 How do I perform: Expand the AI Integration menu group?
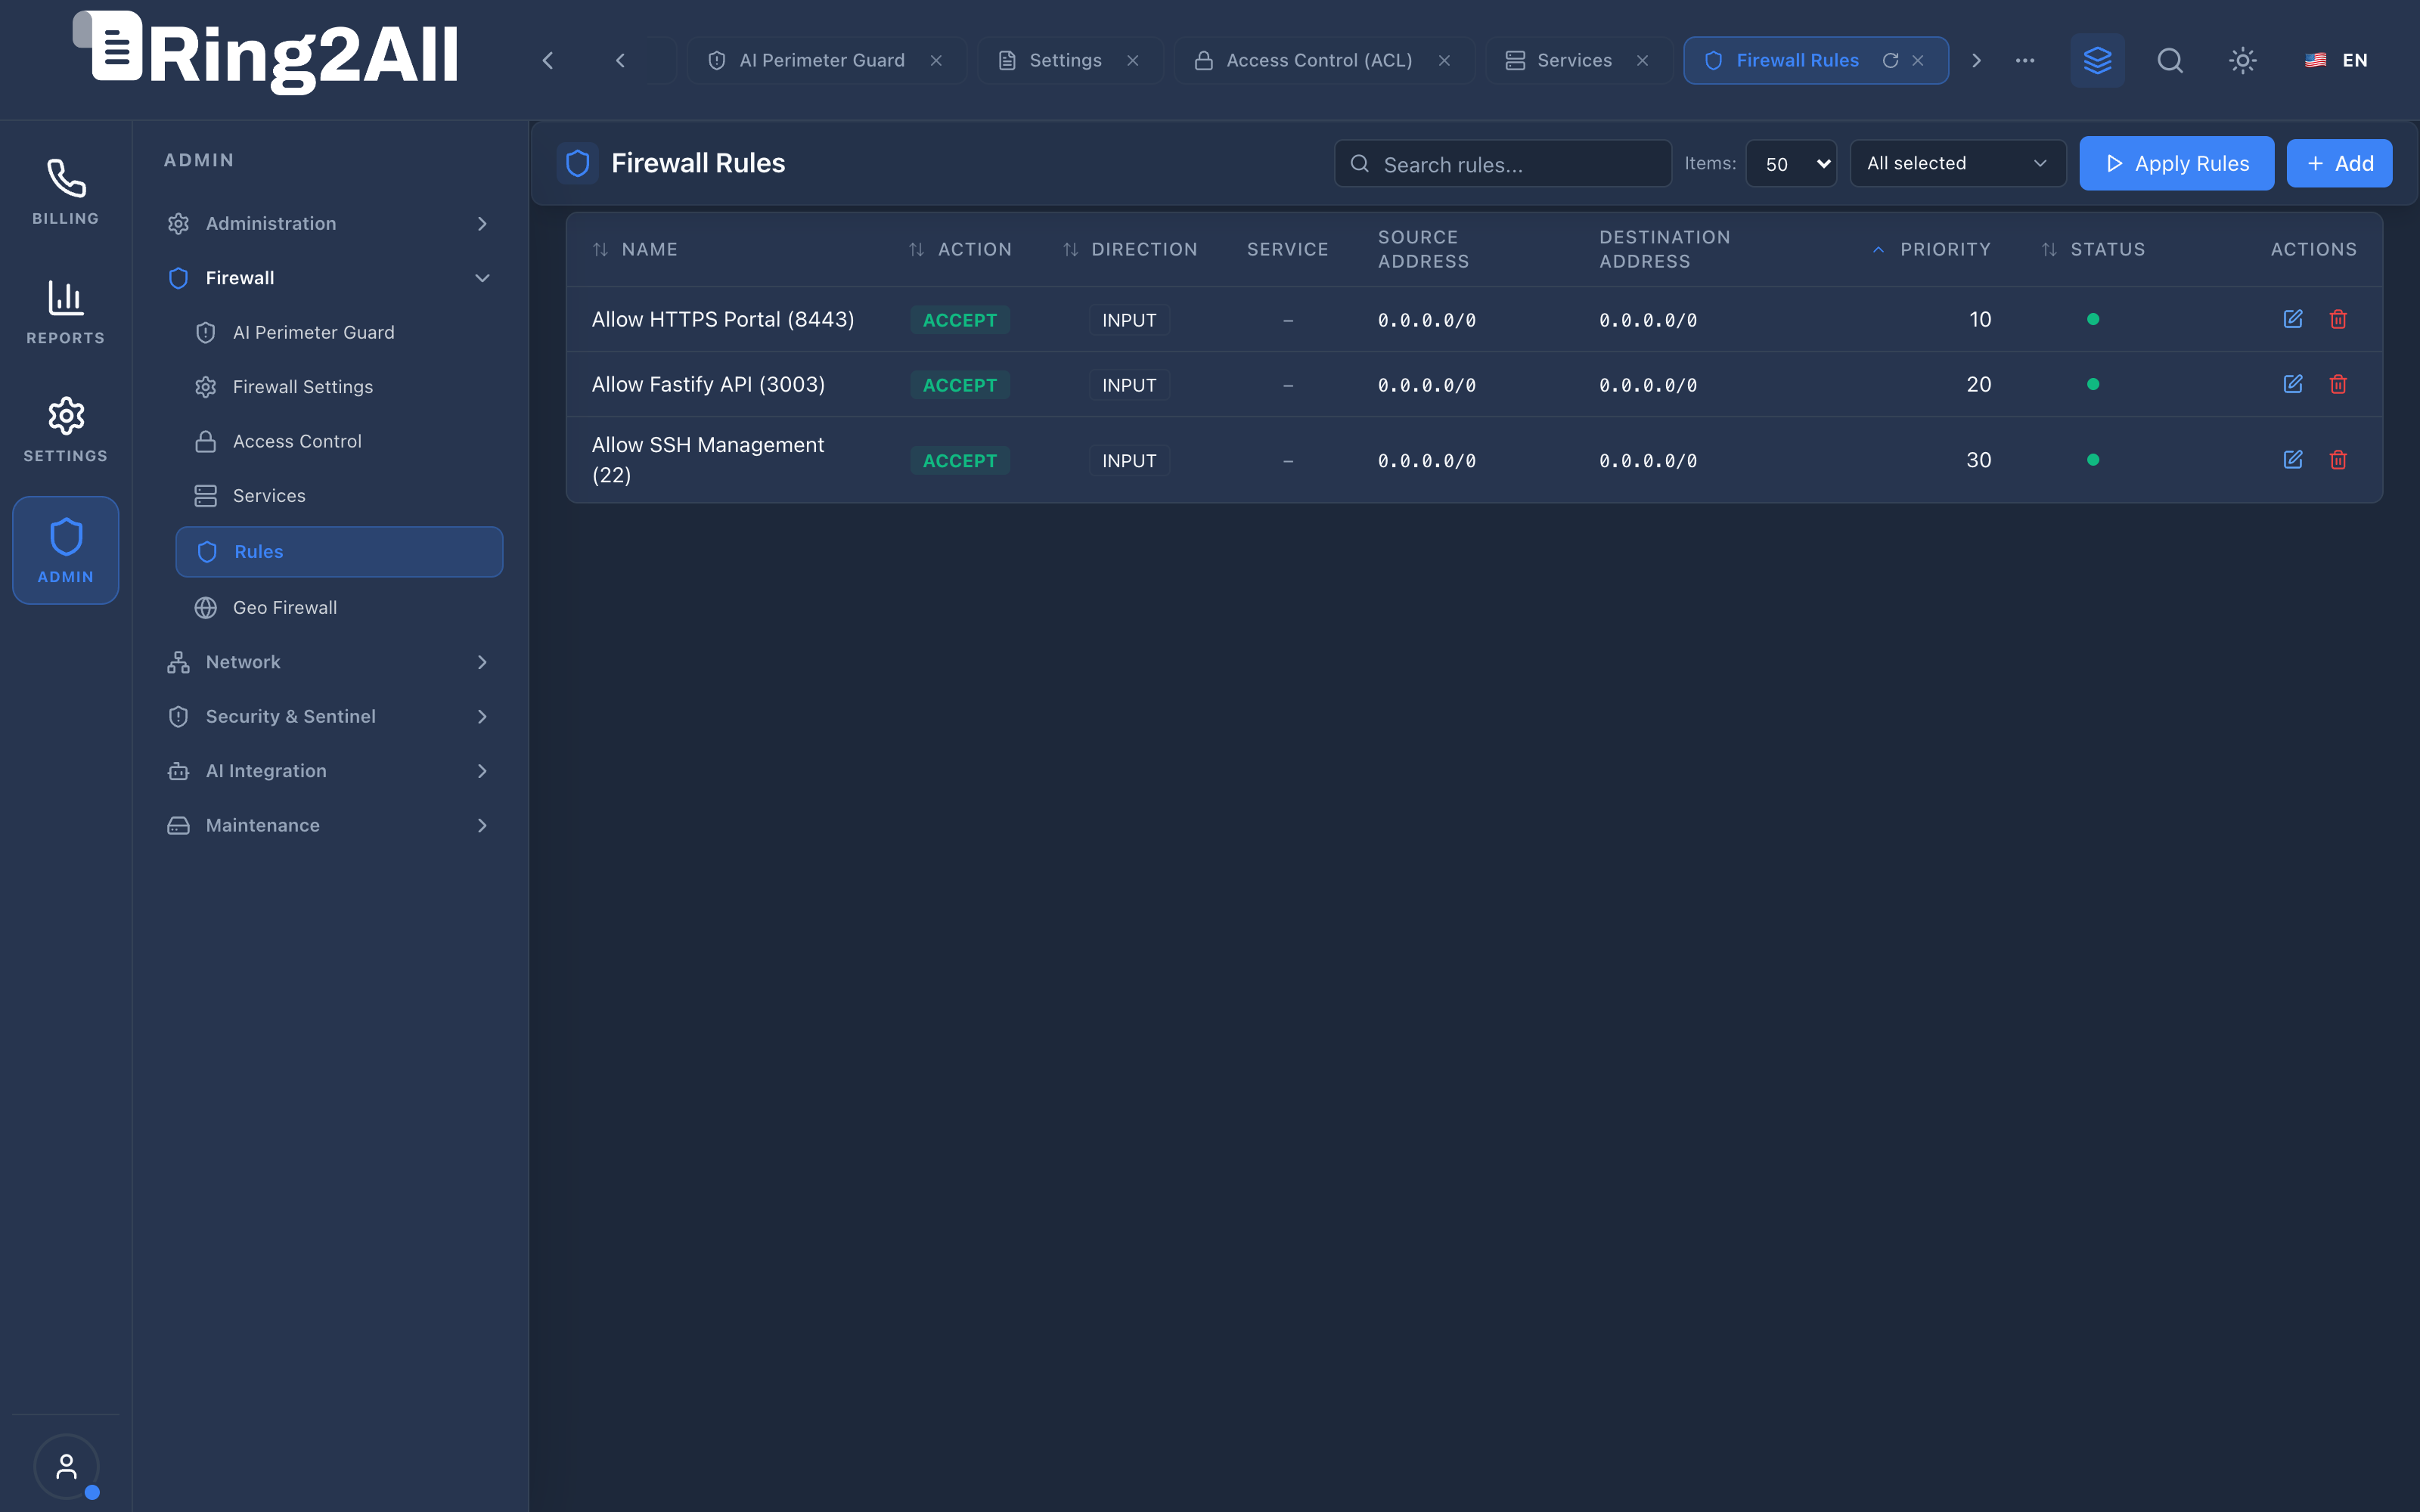(x=330, y=771)
